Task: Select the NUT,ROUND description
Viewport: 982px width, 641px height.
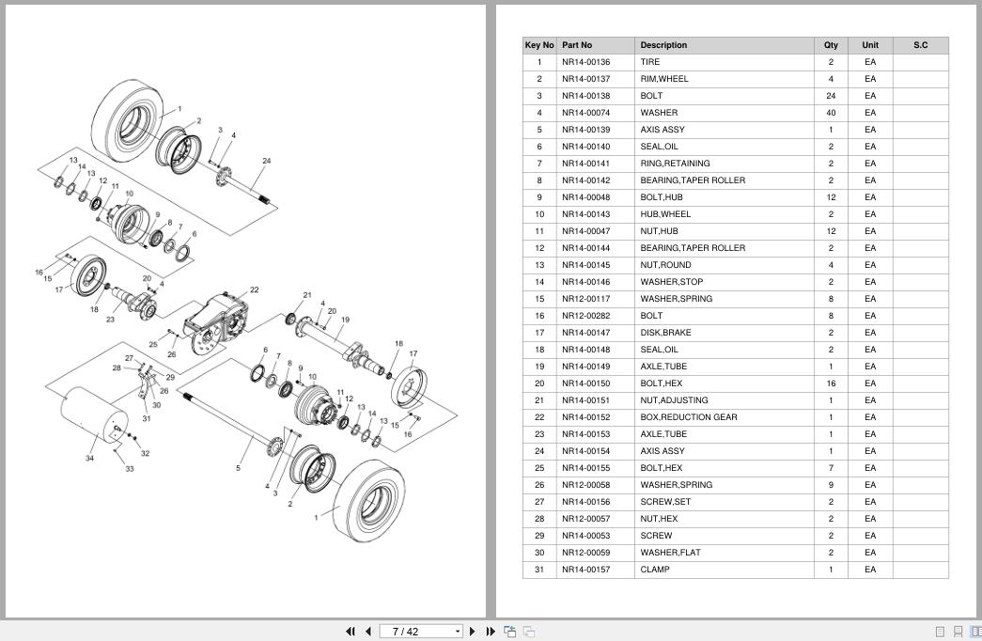Action: 665,265
